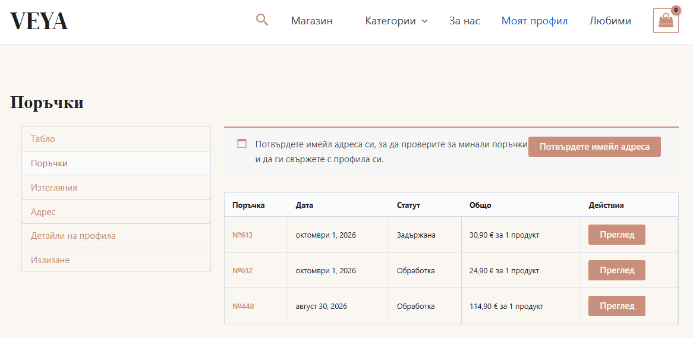The image size is (693, 338).
Task: Click the 30,90 € total cell
Action: [521, 235]
